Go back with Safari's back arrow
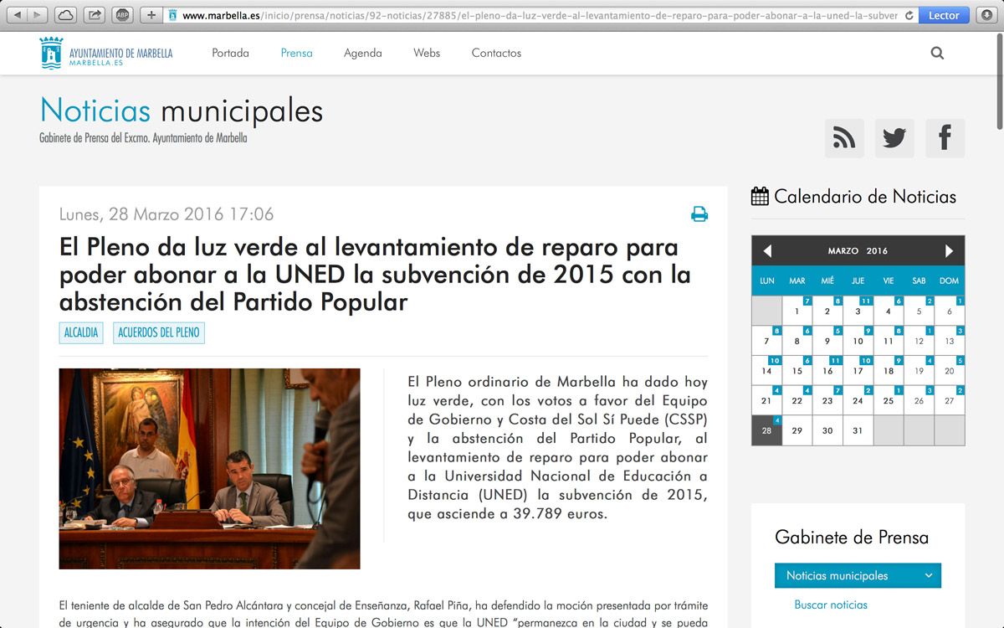The width and height of the screenshot is (1004, 628). pyautogui.click(x=18, y=15)
